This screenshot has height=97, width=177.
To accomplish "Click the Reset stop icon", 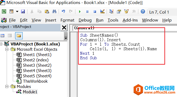I will click(95, 11).
